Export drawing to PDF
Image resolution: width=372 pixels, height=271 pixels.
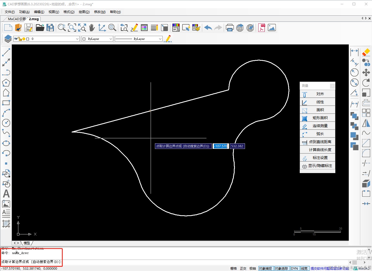point(262,28)
